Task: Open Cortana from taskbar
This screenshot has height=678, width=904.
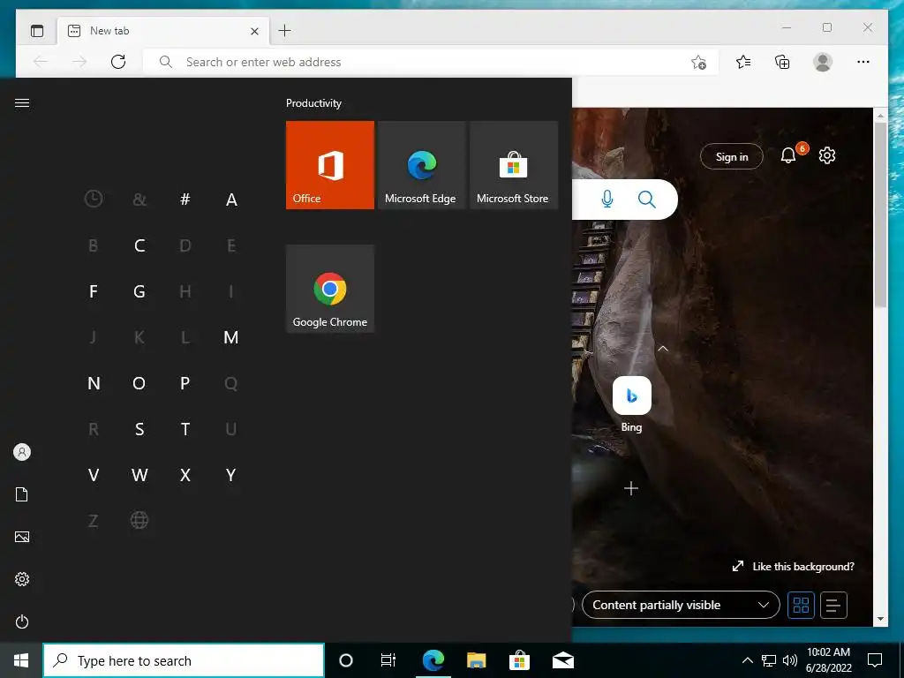Action: [346, 660]
